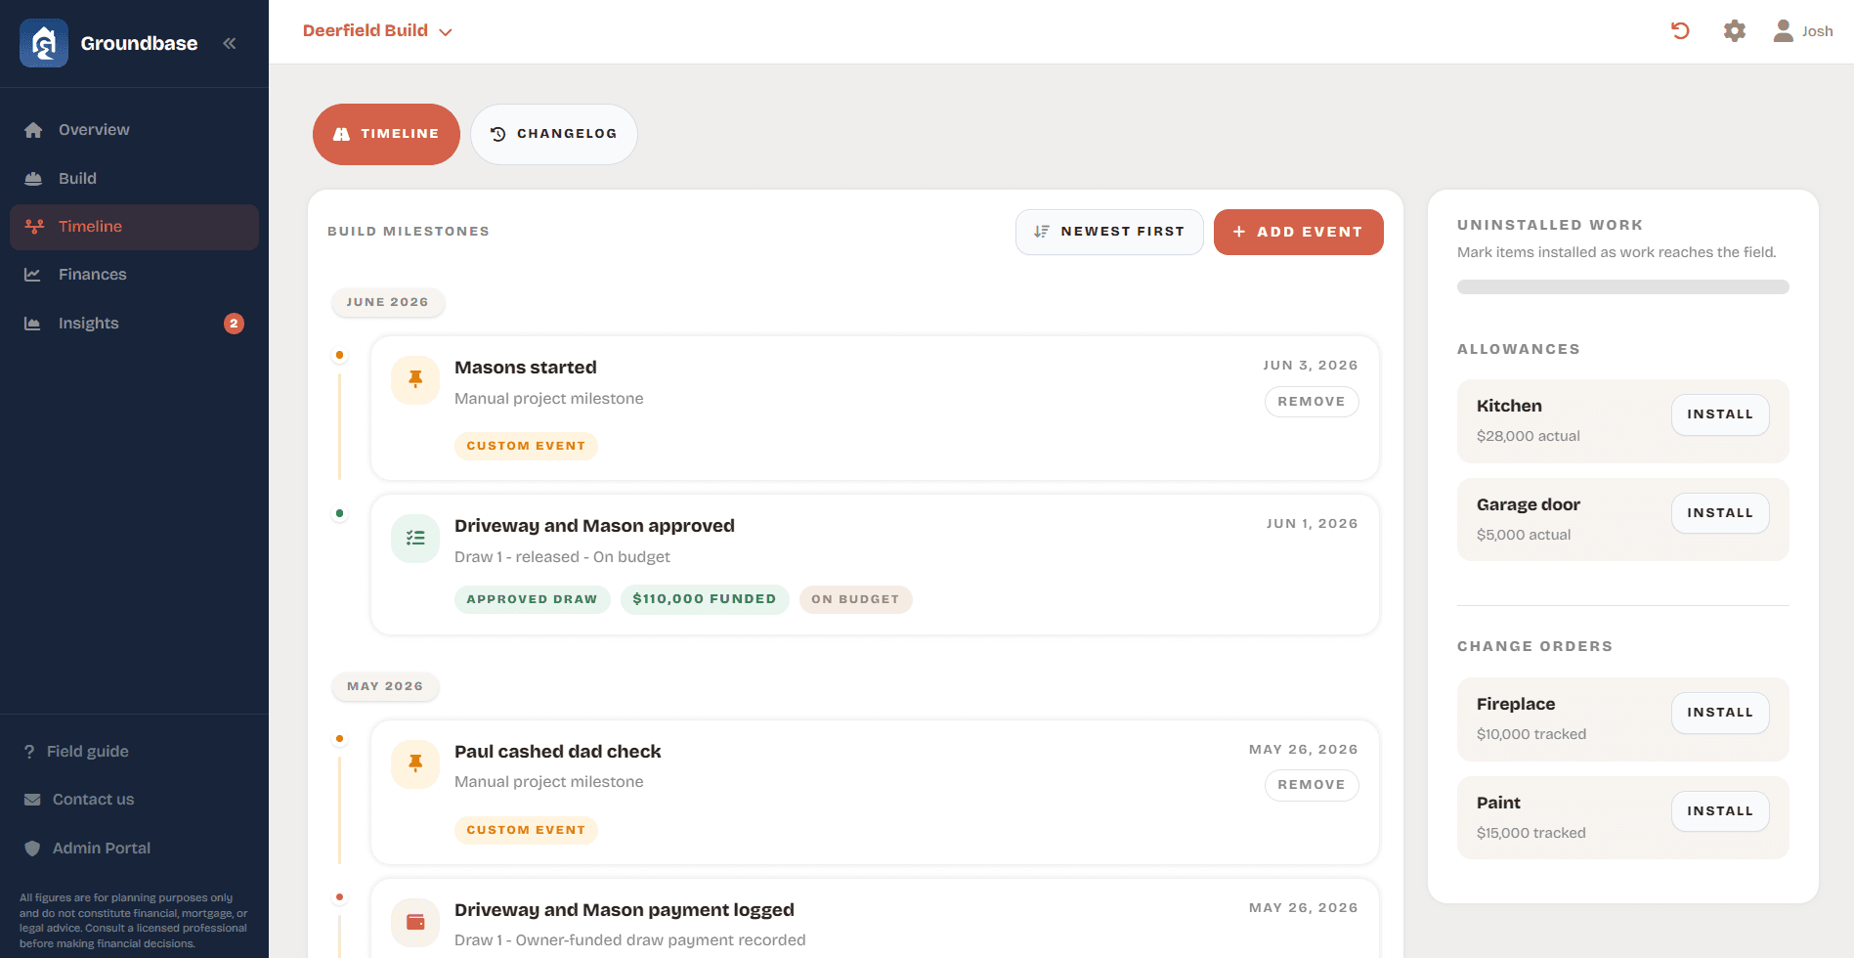Open Overview in the sidebar
1854x958 pixels.
pyautogui.click(x=134, y=130)
